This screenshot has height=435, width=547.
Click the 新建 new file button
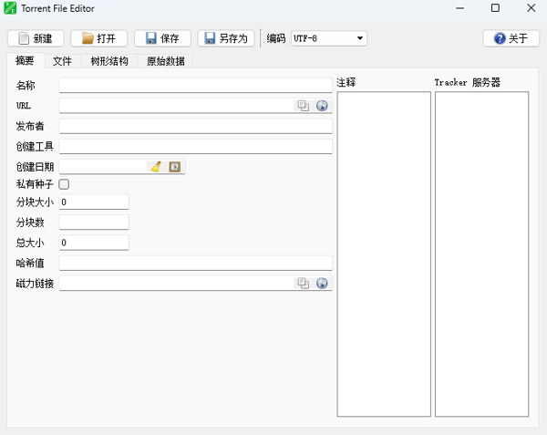point(36,38)
